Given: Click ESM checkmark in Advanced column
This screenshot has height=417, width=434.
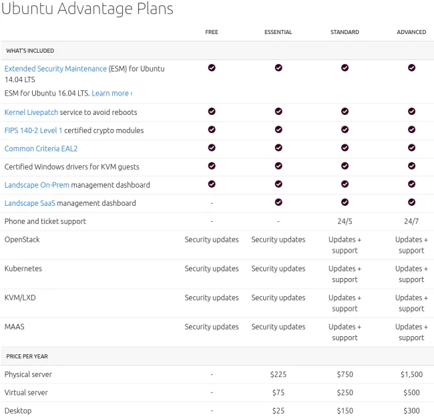Looking at the screenshot, I should [411, 67].
